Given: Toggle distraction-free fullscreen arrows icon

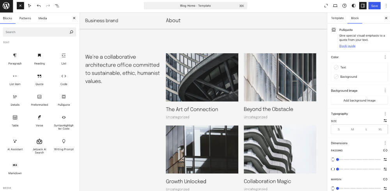Looking at the screenshot, I should (x=326, y=6).
